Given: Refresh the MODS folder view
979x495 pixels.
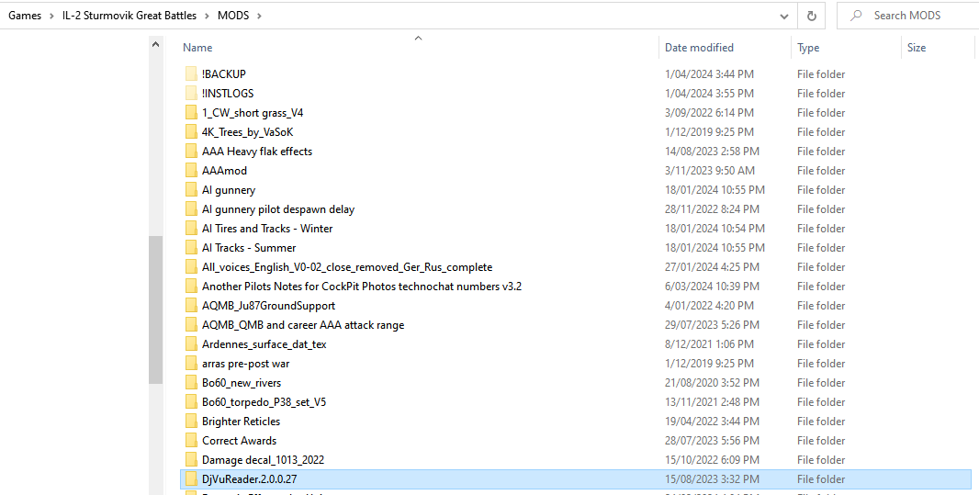Looking at the screenshot, I should point(811,17).
